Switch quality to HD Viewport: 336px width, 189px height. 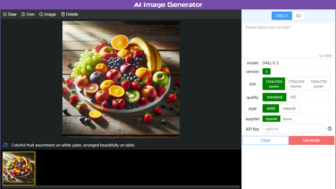(x=293, y=97)
